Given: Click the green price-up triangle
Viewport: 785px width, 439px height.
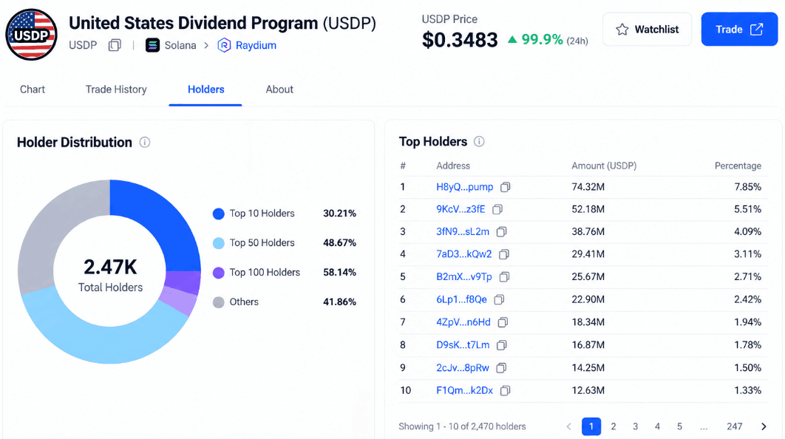Looking at the screenshot, I should pos(512,39).
